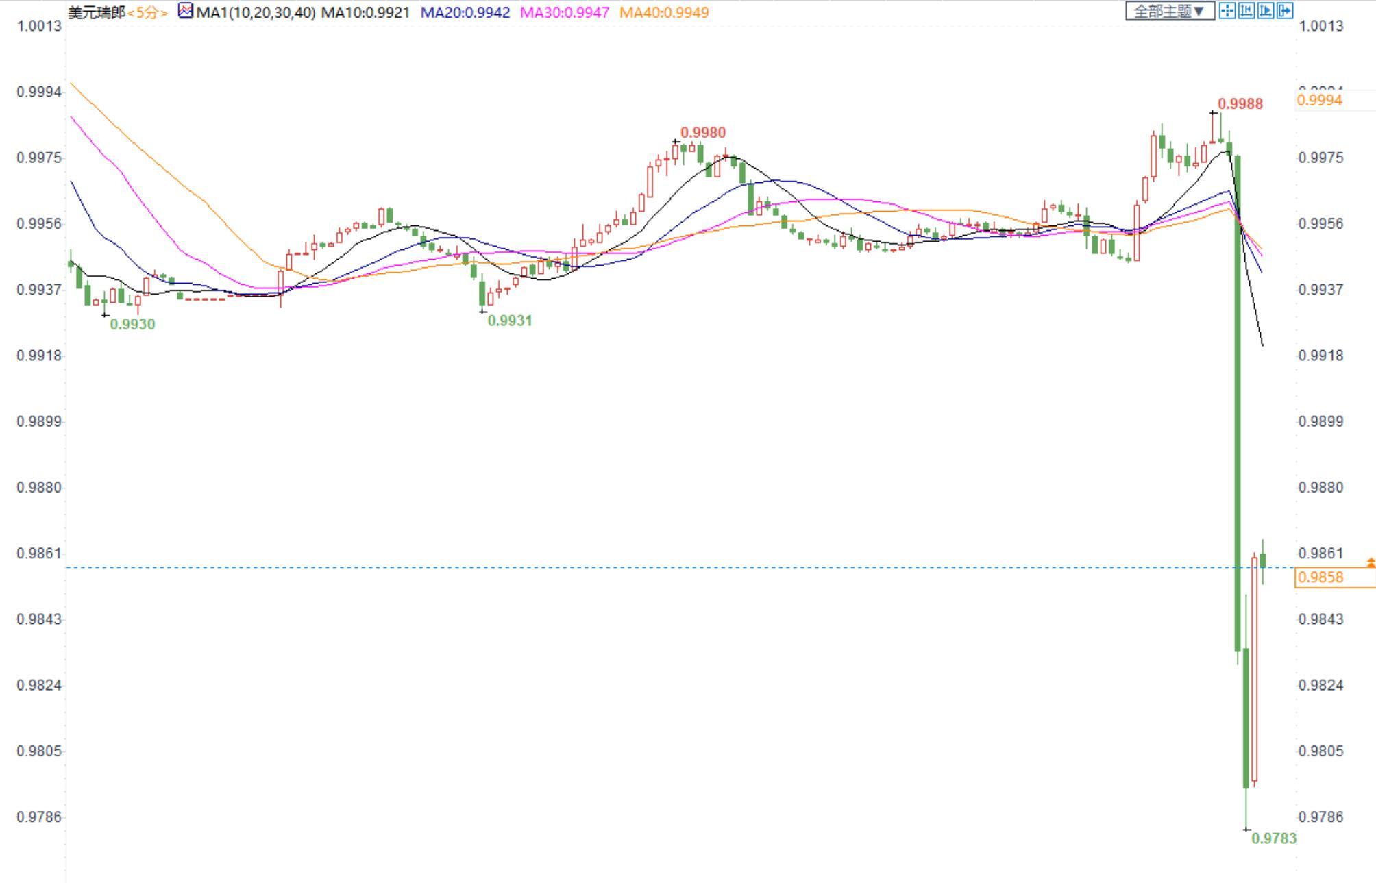Click the play-forward chart scaling icon
This screenshot has width=1376, height=883.
click(1266, 11)
